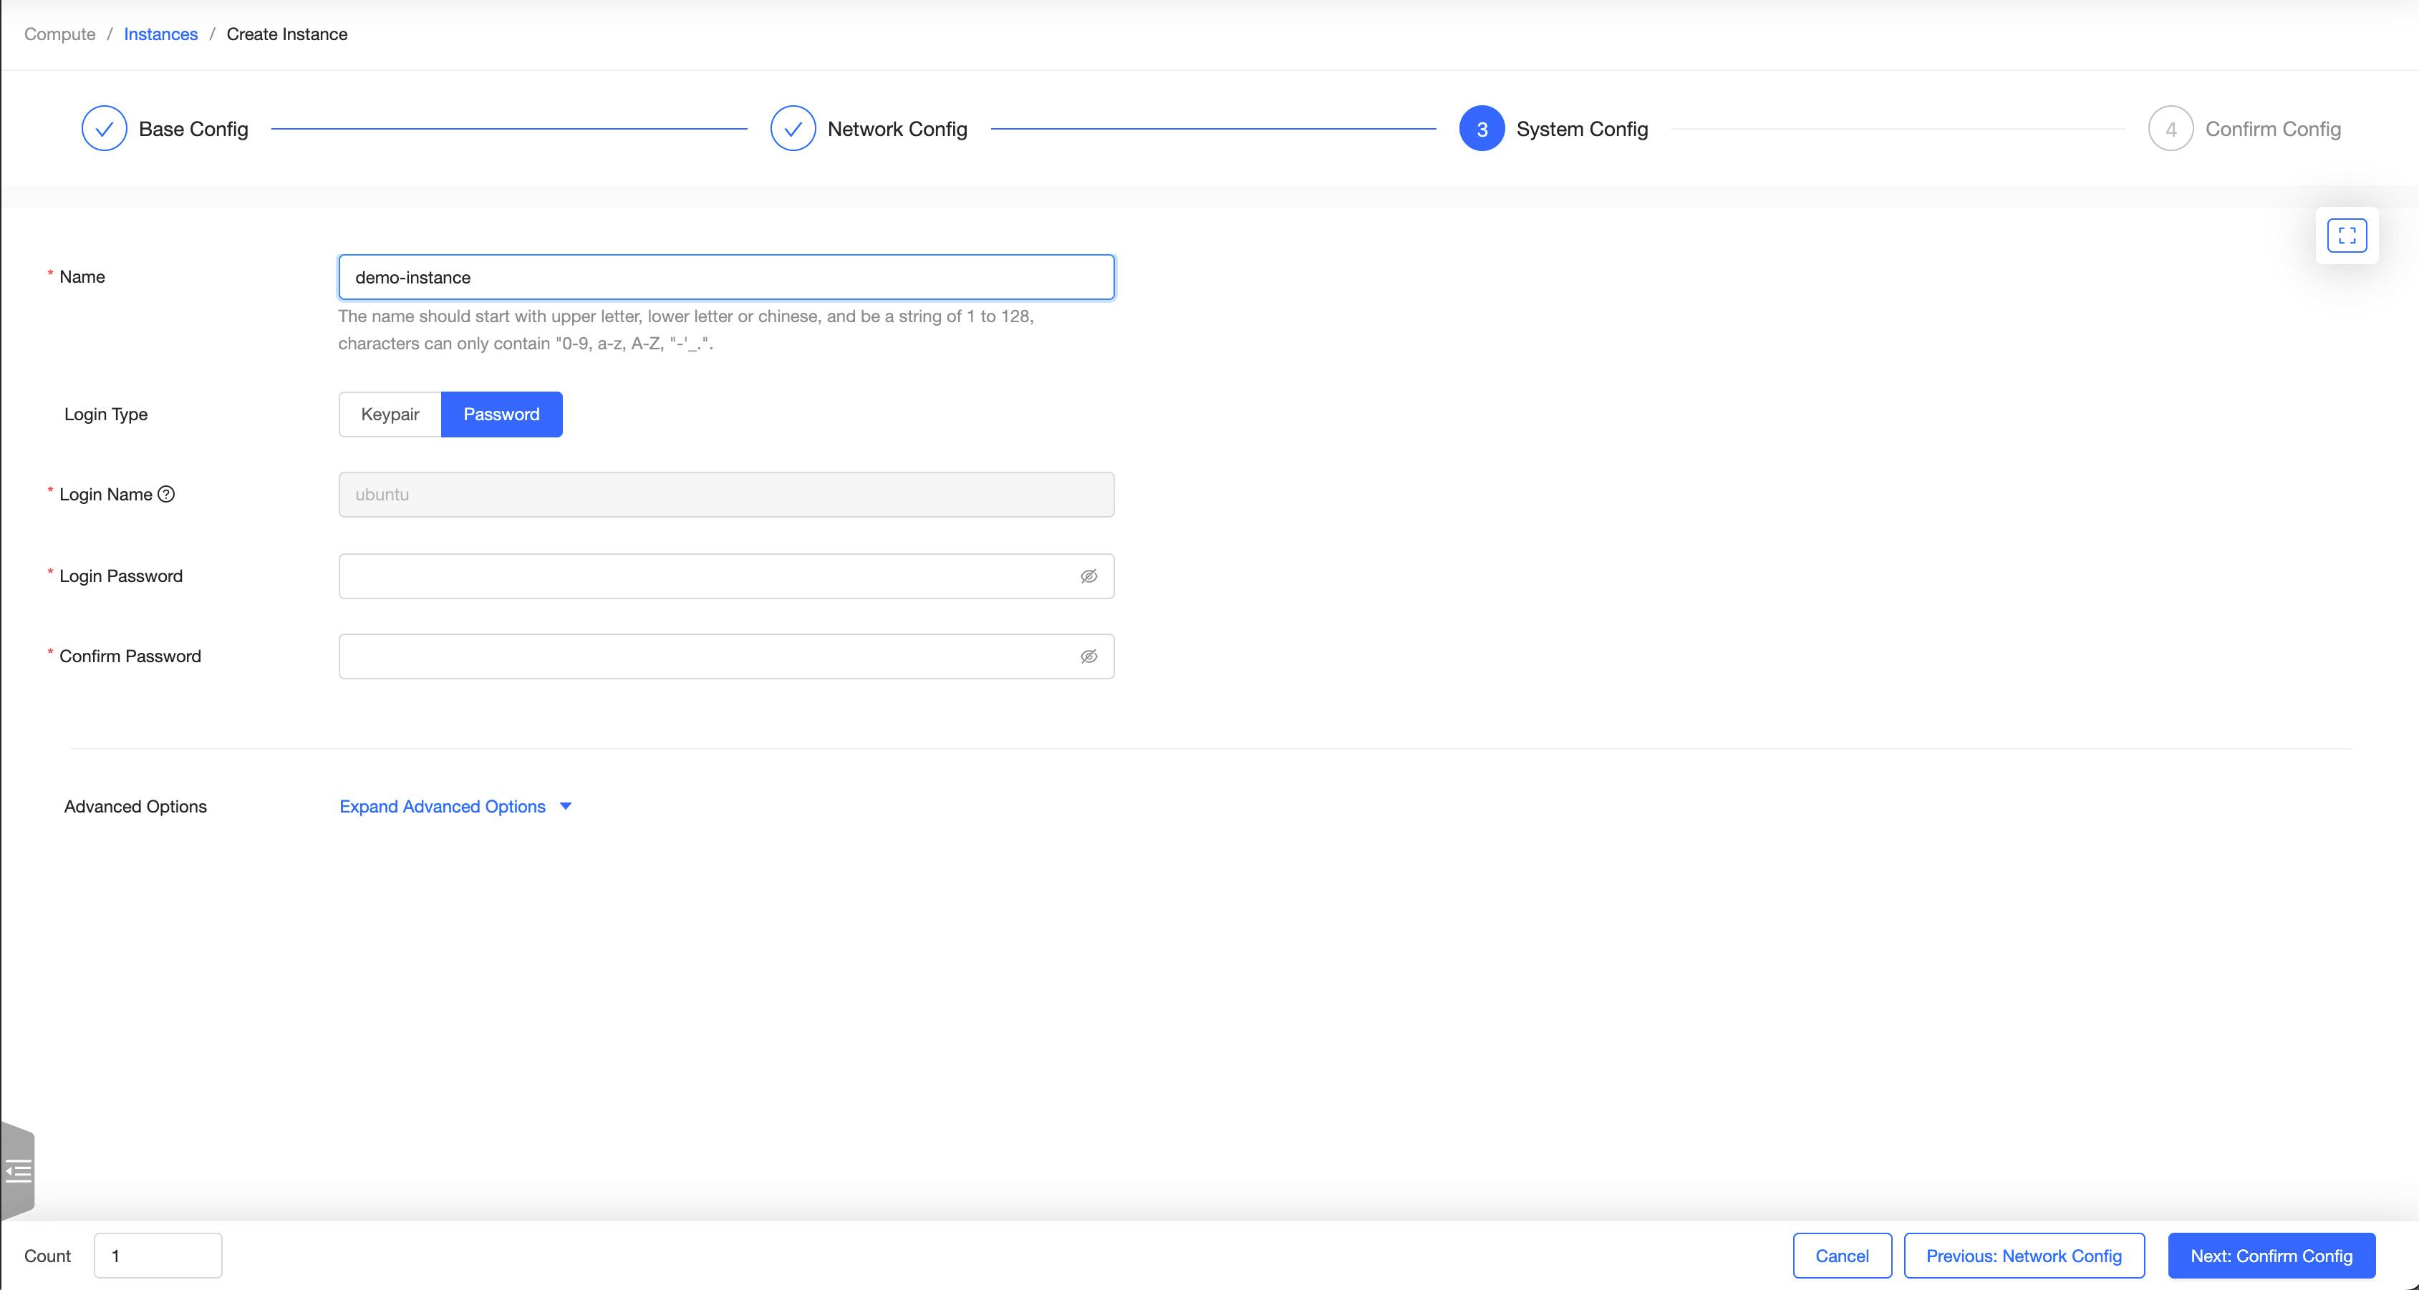
Task: Click the fullscreen expand icon
Action: click(2346, 235)
